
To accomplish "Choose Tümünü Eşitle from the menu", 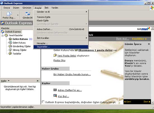I will pyautogui.click(x=61, y=17).
